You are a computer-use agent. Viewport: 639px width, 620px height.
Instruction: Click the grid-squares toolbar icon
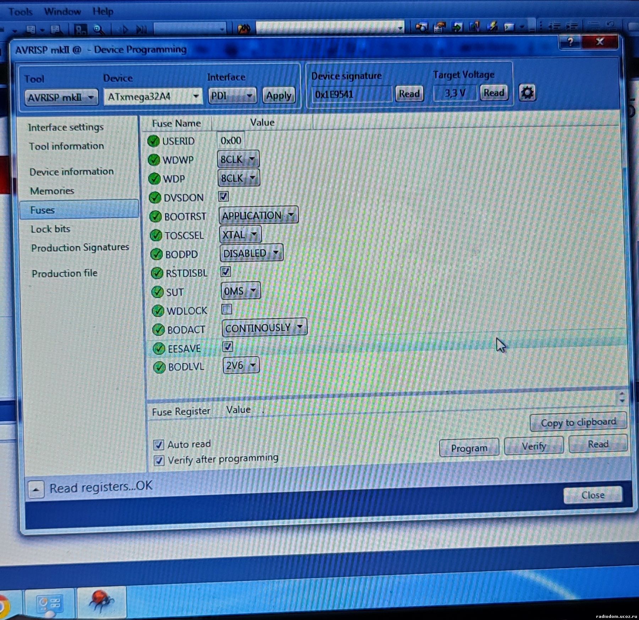click(x=81, y=29)
